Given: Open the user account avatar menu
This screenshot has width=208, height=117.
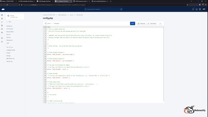Looking at the screenshot, I should (204, 9).
